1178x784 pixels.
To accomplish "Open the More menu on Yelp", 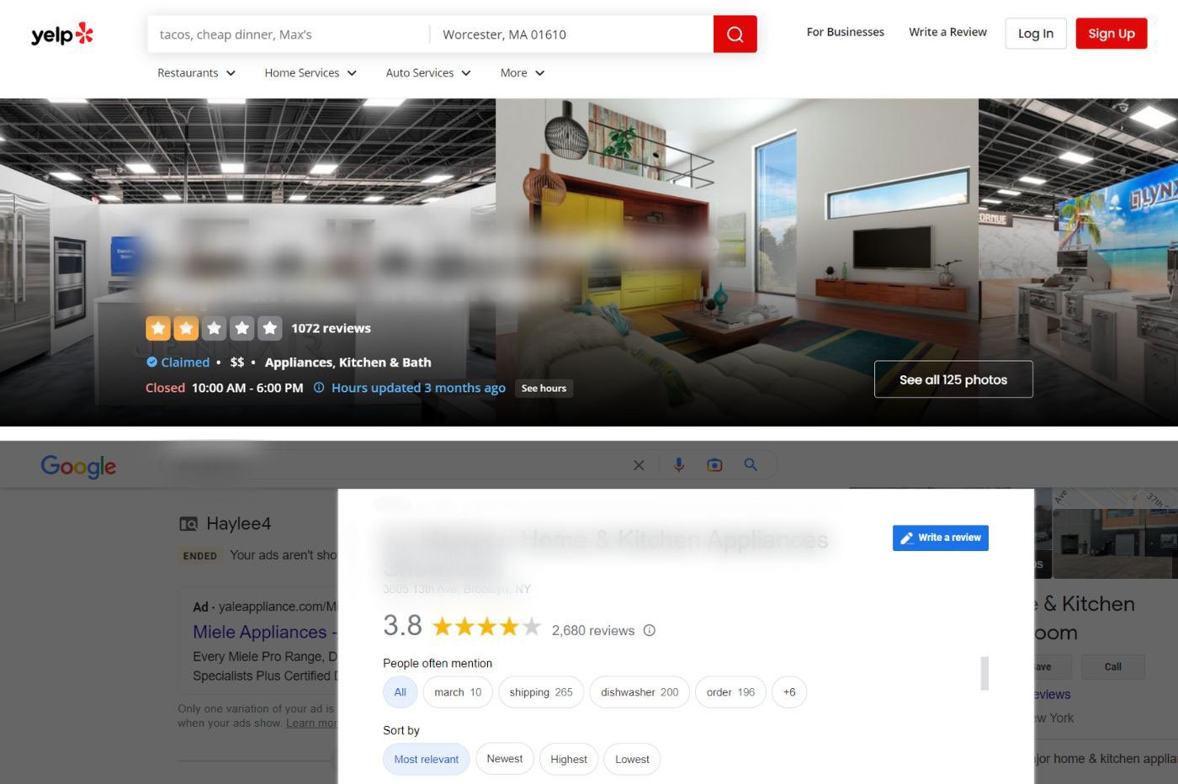I will (x=522, y=73).
